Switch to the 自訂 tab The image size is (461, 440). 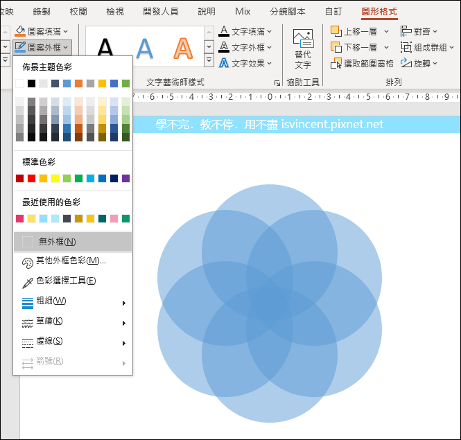[x=333, y=12]
